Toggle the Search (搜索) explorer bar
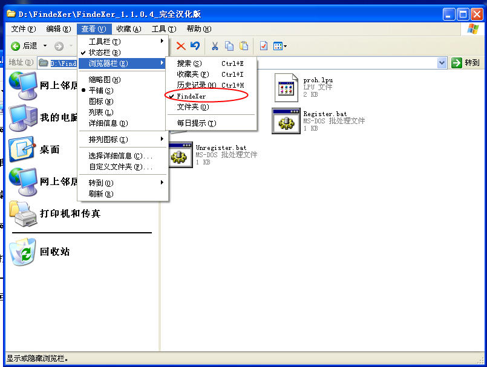The width and height of the screenshot is (487, 367). pos(212,63)
